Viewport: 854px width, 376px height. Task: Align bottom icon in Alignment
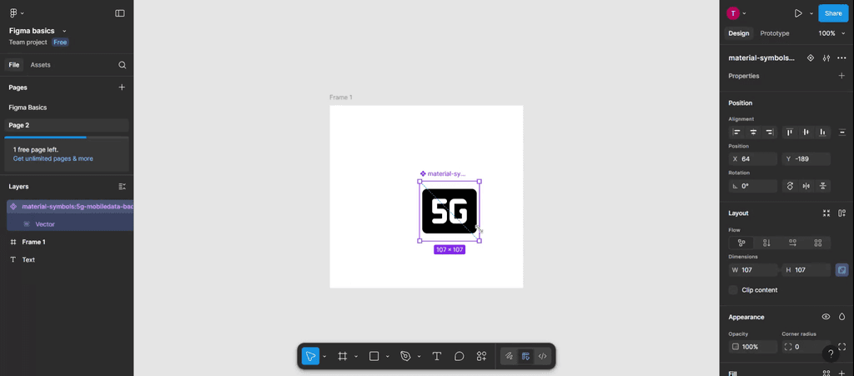pyautogui.click(x=822, y=132)
